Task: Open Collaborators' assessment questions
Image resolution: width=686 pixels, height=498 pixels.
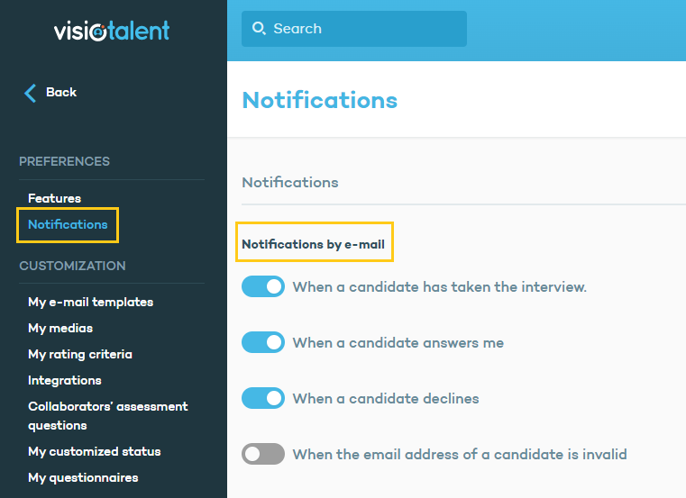Action: 107,415
